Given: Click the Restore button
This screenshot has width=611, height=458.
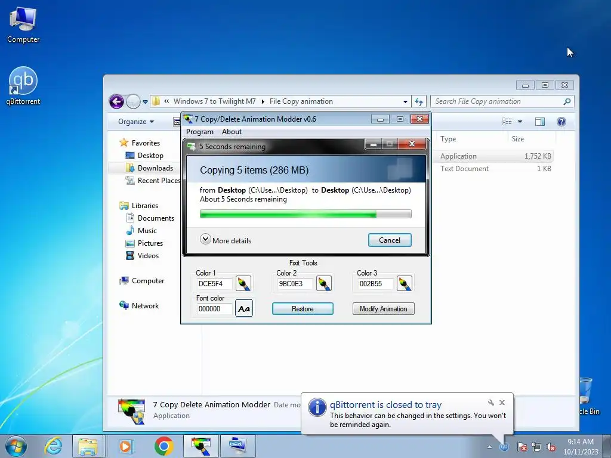Looking at the screenshot, I should pos(303,309).
